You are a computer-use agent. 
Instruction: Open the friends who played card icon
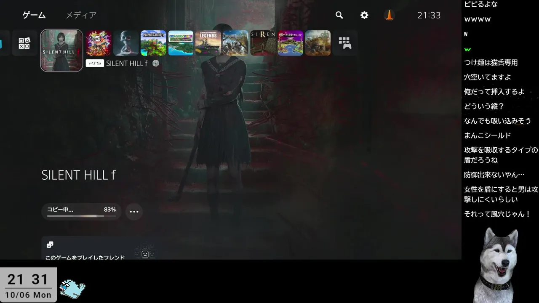click(50, 245)
